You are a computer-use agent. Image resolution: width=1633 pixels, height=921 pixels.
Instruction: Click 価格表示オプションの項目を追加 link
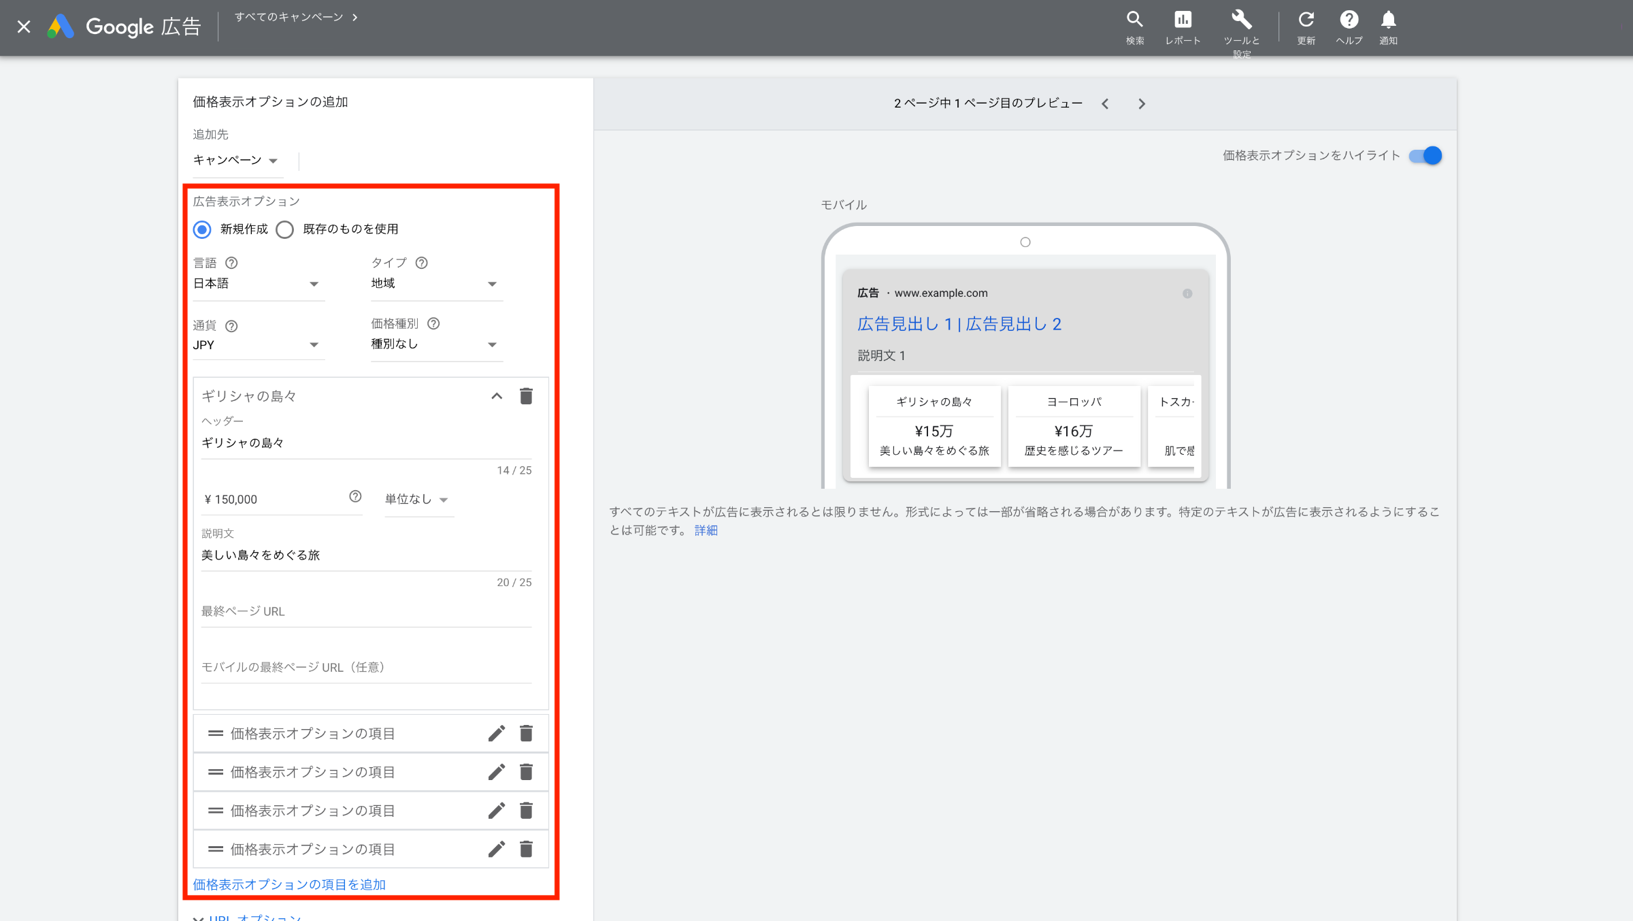pos(289,884)
